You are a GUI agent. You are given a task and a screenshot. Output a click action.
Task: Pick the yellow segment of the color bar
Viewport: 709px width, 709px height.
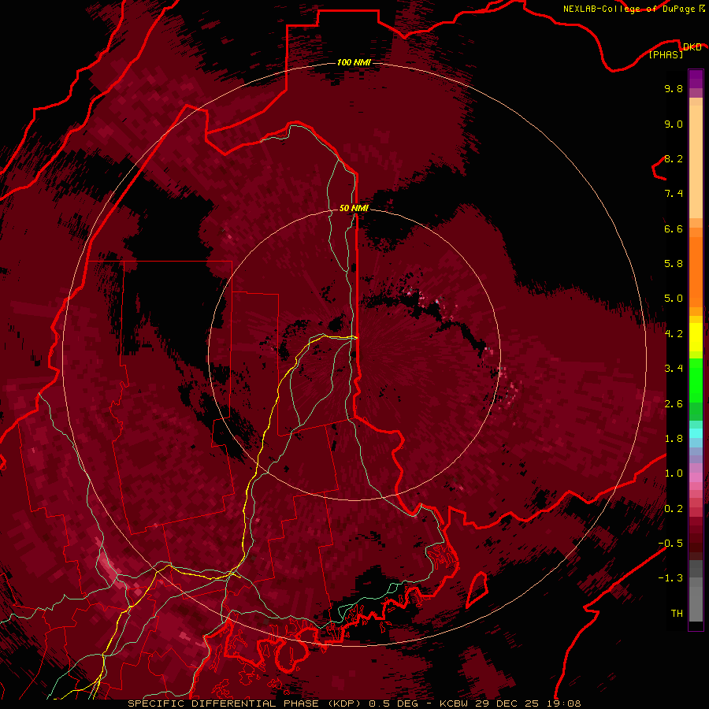tap(696, 337)
